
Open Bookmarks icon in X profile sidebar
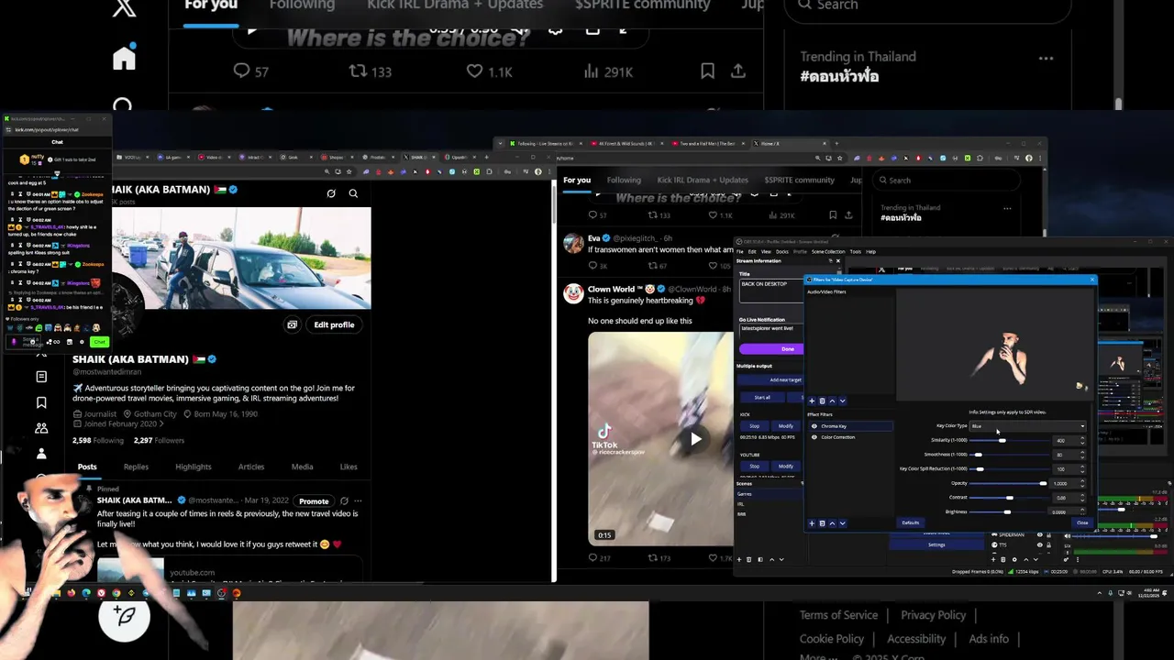[41, 402]
